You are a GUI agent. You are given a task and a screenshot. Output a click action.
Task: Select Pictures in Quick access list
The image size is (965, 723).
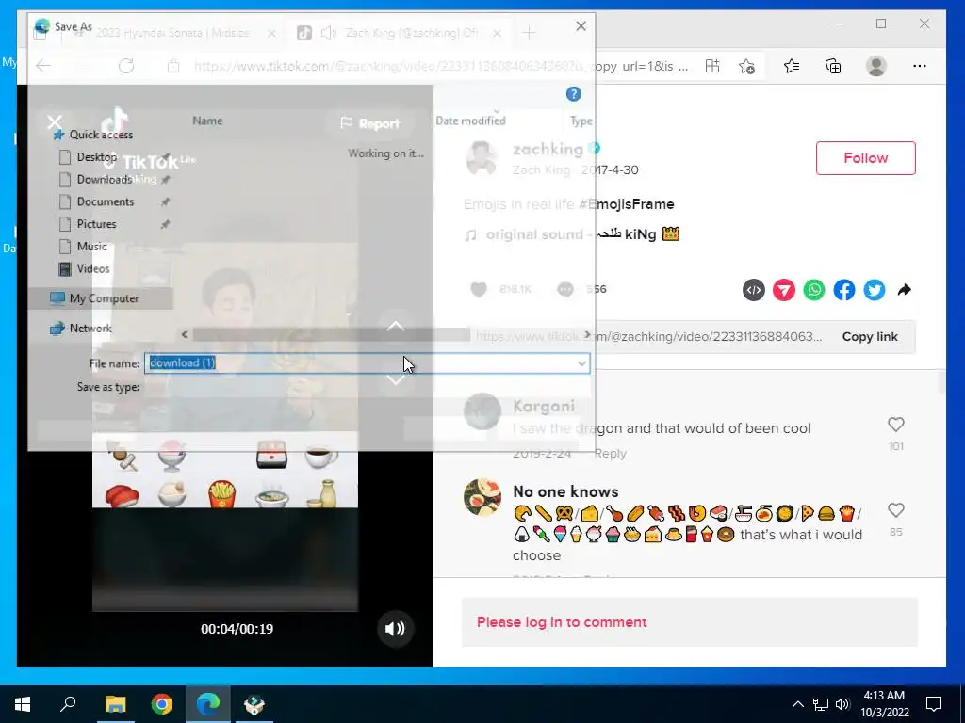[x=97, y=224]
